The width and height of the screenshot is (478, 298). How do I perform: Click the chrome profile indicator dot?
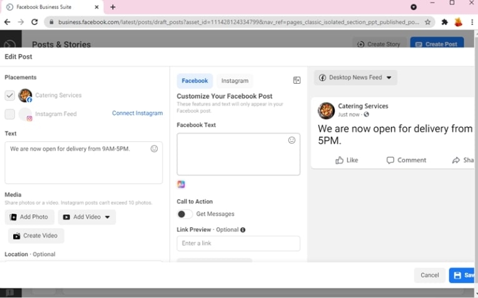(414, 7)
